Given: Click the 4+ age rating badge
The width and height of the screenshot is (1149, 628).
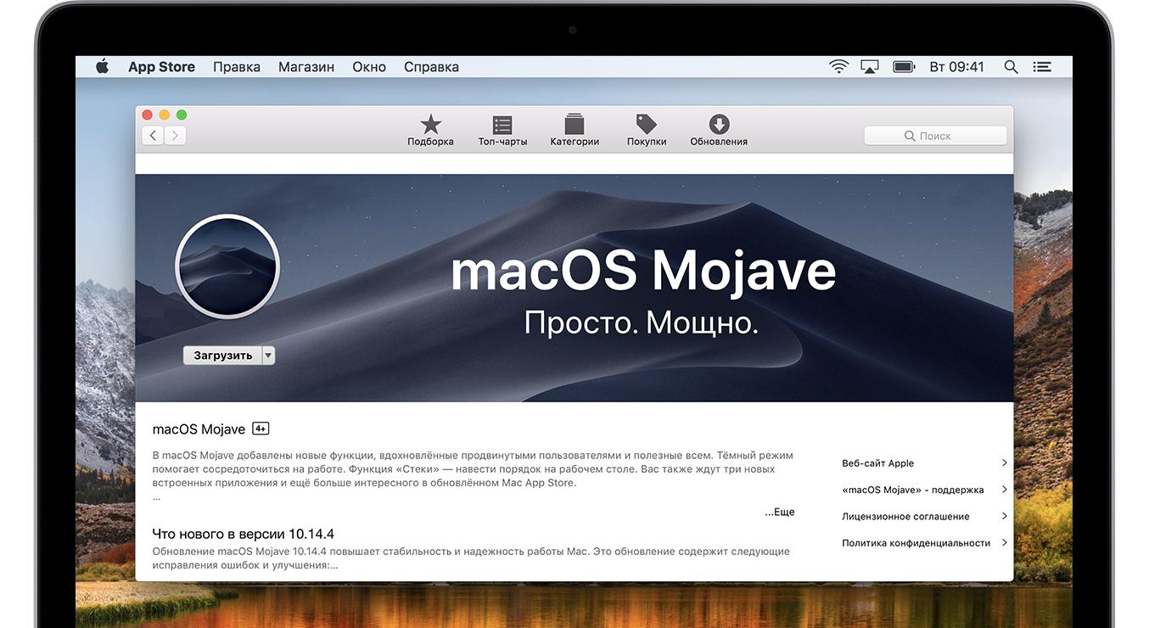Looking at the screenshot, I should 261,429.
